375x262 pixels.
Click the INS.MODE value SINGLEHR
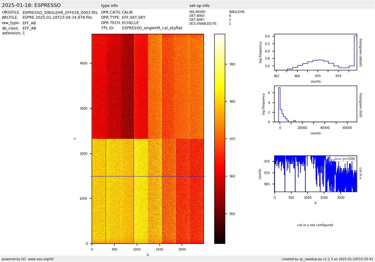(x=236, y=12)
